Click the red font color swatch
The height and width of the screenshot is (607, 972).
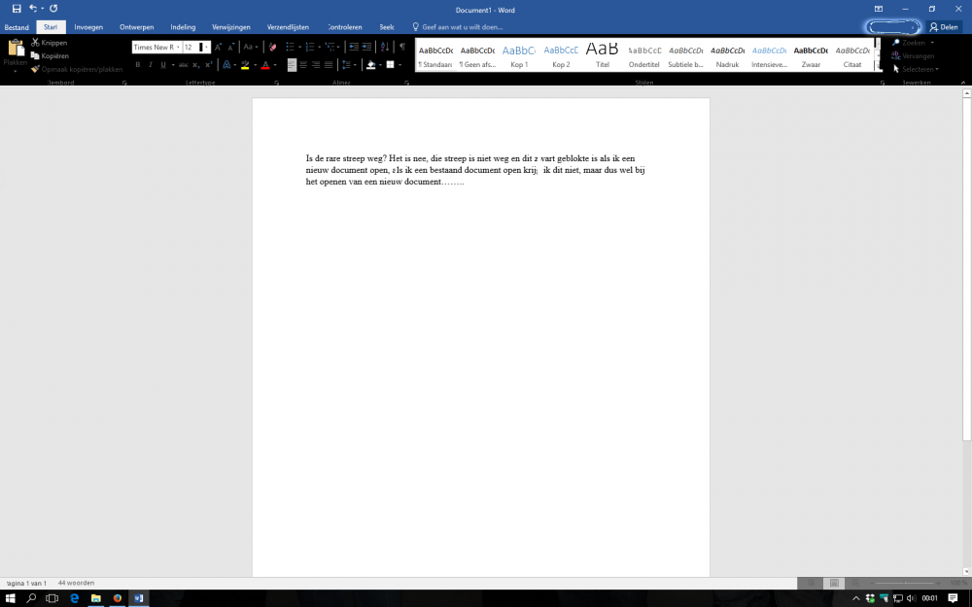point(265,67)
